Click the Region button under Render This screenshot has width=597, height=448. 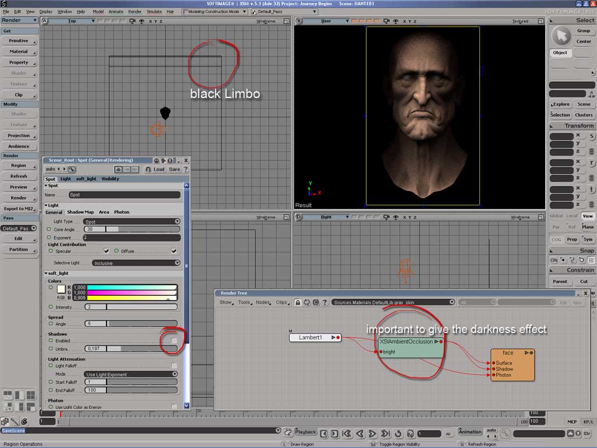(19, 165)
